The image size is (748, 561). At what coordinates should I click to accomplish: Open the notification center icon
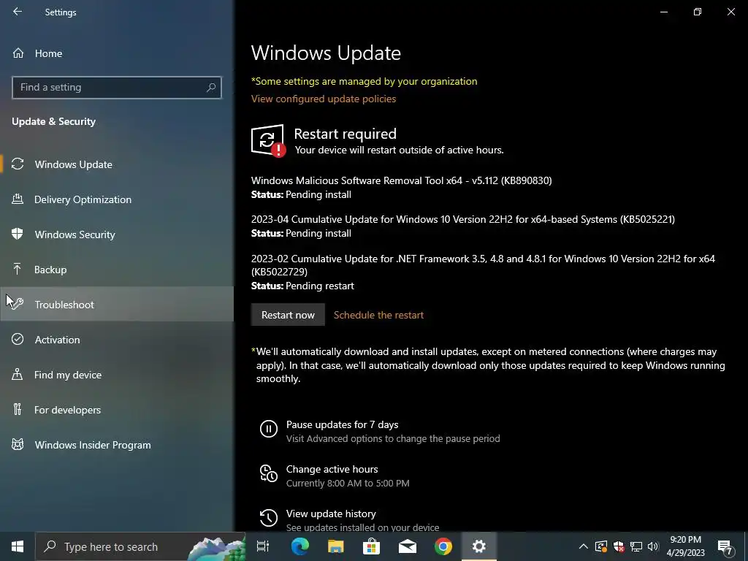(x=725, y=546)
